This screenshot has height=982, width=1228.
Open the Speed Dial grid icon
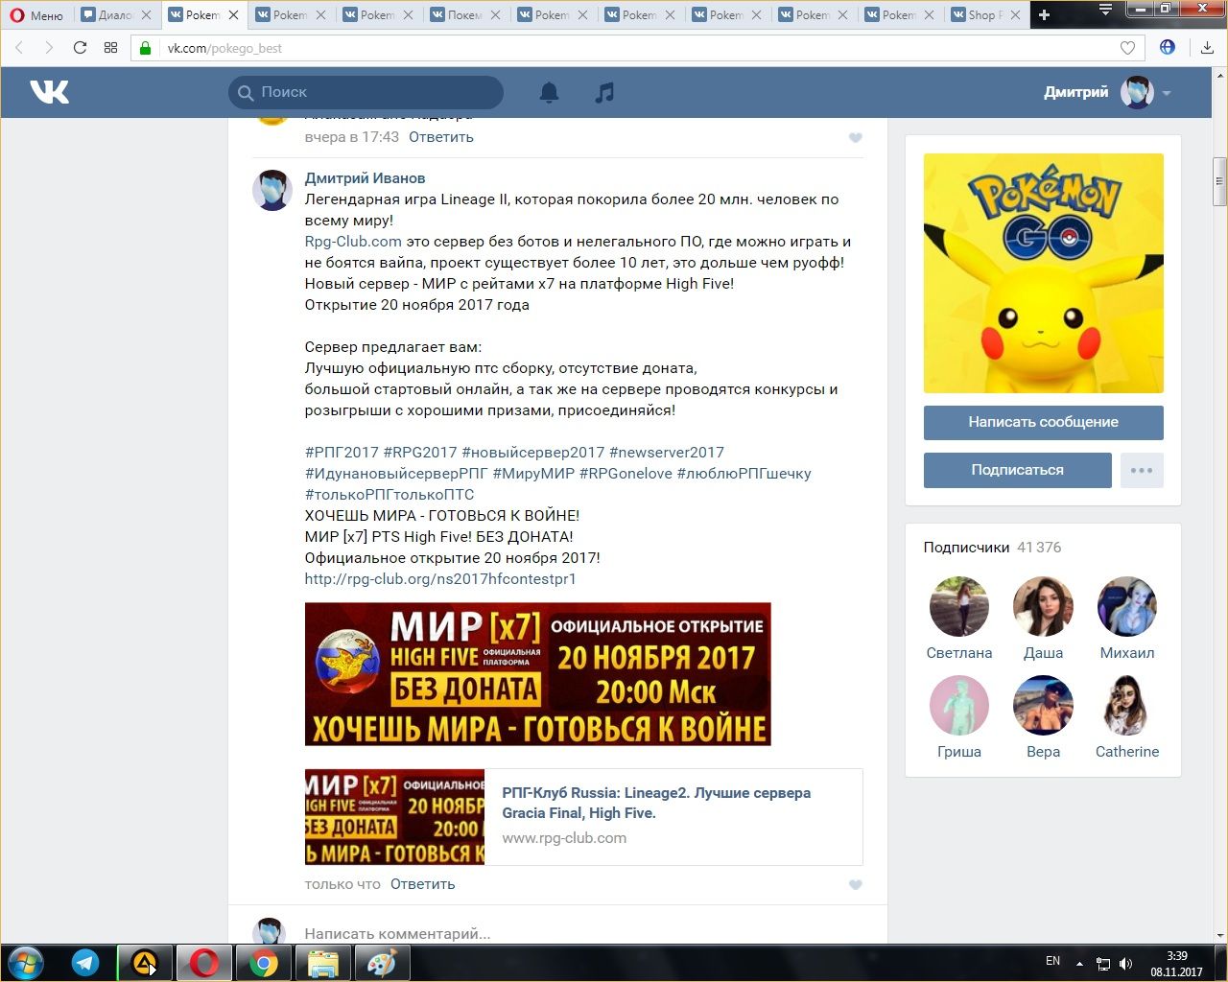(x=110, y=48)
